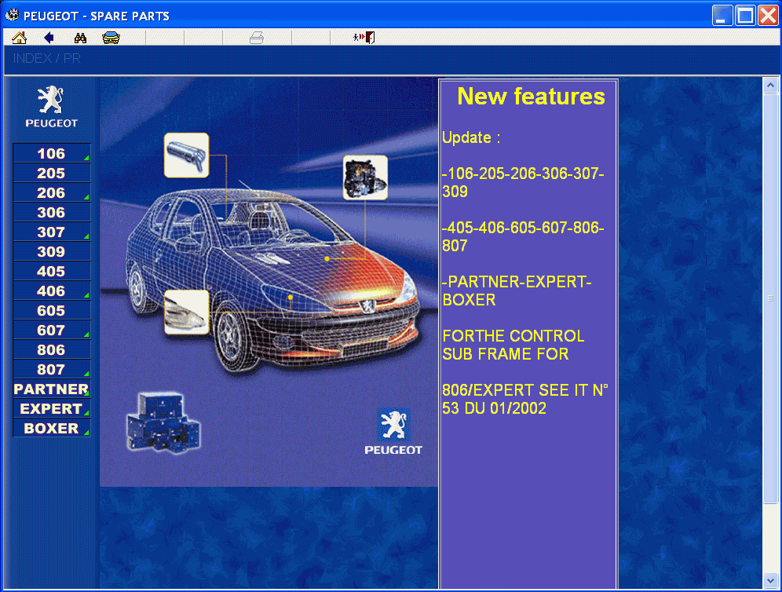Select the 806 model button
The width and height of the screenshot is (782, 592).
tap(51, 349)
